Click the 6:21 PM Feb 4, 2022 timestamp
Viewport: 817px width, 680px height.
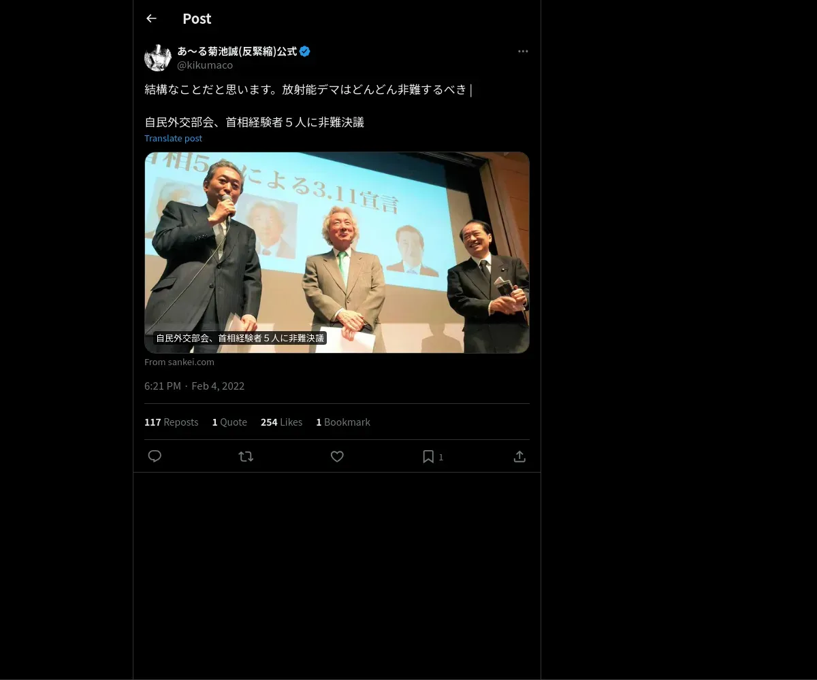(194, 386)
